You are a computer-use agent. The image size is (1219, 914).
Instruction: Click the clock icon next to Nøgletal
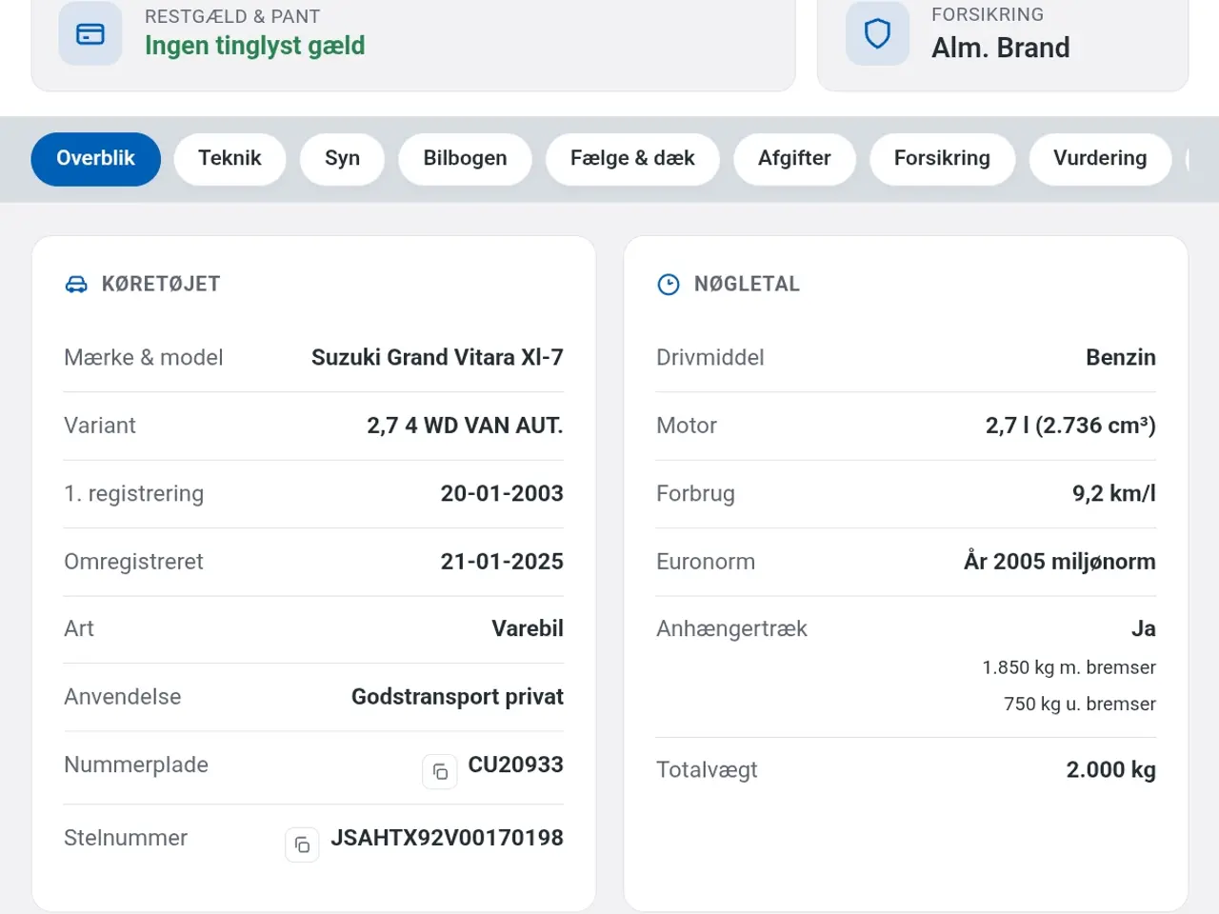[x=669, y=285]
